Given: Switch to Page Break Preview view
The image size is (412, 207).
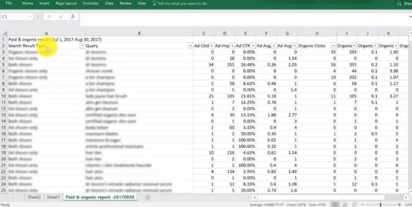Looking at the screenshot, I should 355,205.
